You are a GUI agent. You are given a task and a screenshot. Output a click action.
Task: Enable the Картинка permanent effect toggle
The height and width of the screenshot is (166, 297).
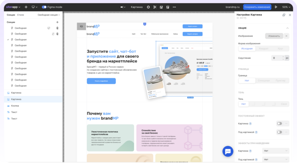click(x=280, y=123)
